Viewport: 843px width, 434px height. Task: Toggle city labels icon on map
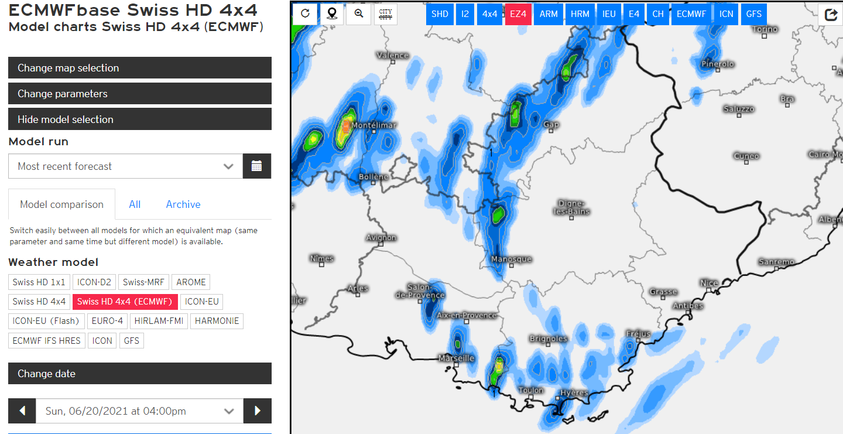coord(386,13)
